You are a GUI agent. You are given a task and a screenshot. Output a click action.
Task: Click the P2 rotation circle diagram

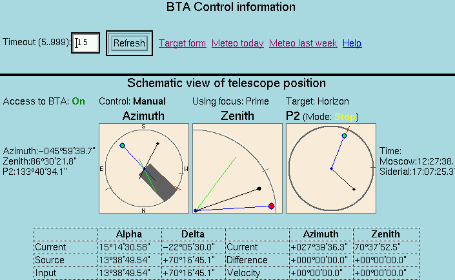point(331,168)
